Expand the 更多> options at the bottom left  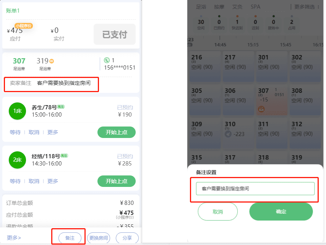[14, 238]
